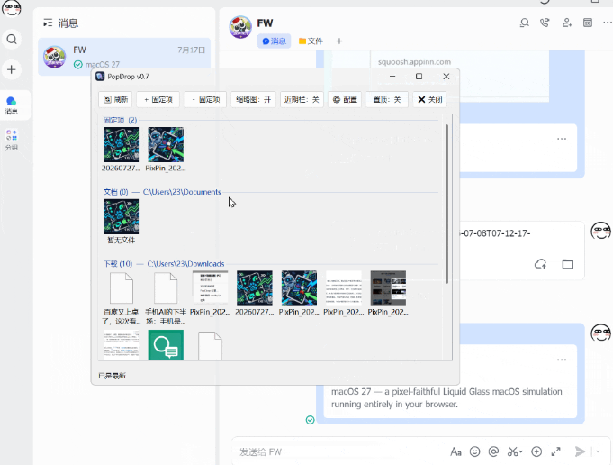
Task: Select the 20260727 pinned thumbnail
Action: click(121, 150)
